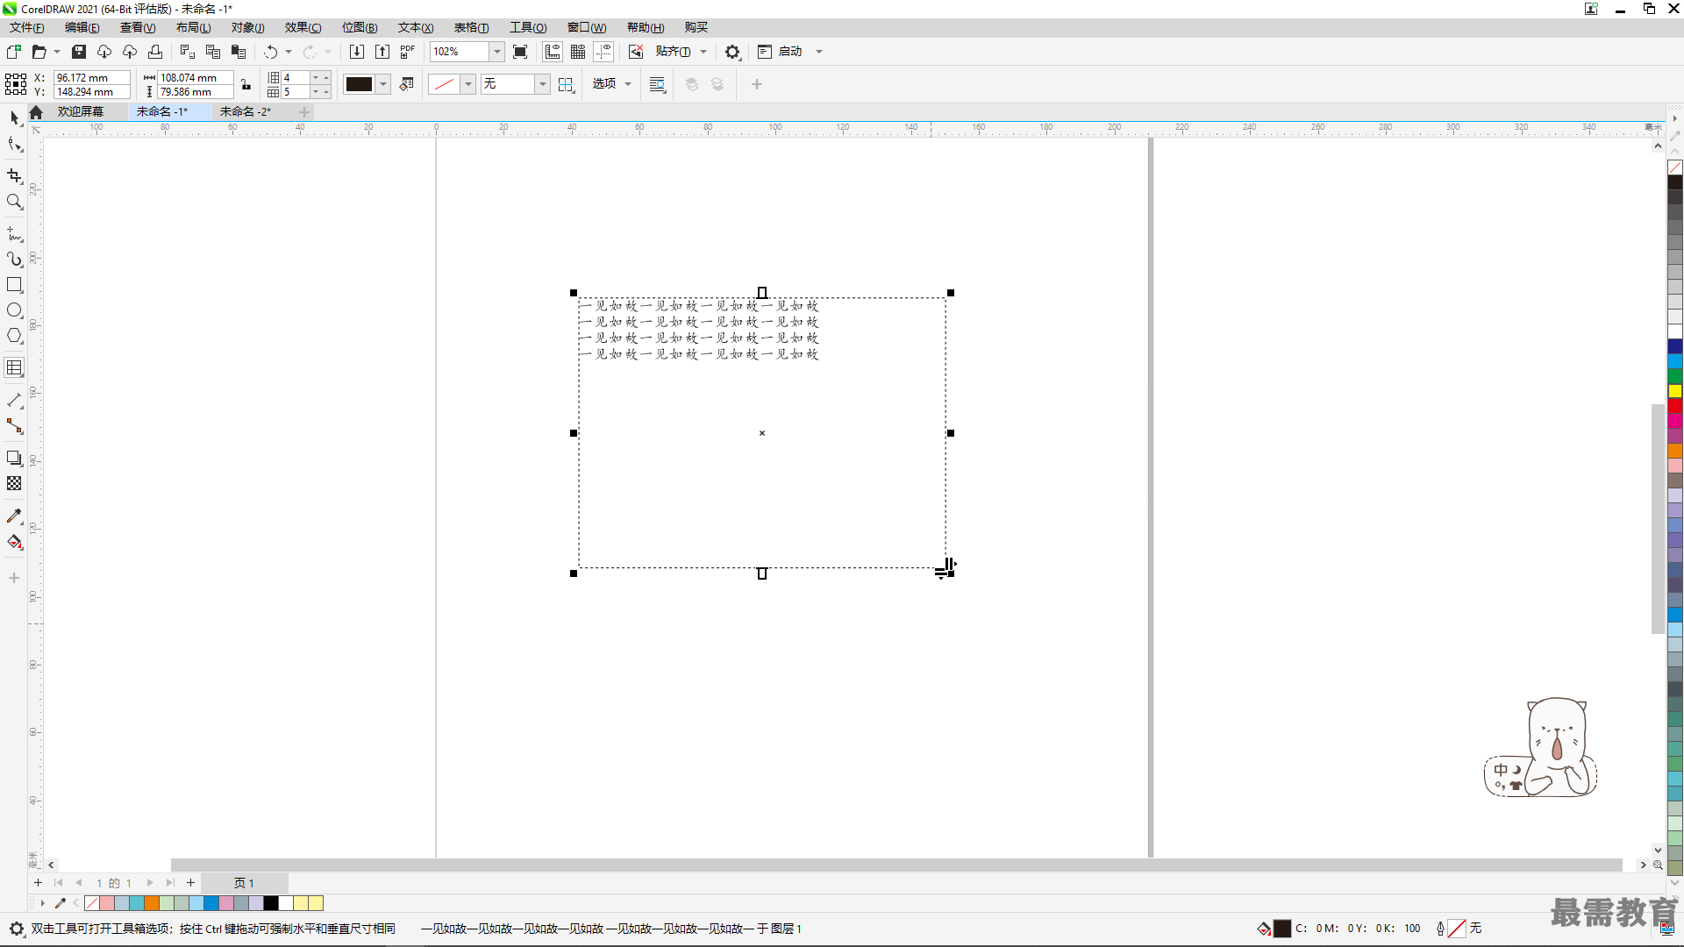Select the Parallel Dimension tool
Screen dimensions: 1684x947
(14, 401)
